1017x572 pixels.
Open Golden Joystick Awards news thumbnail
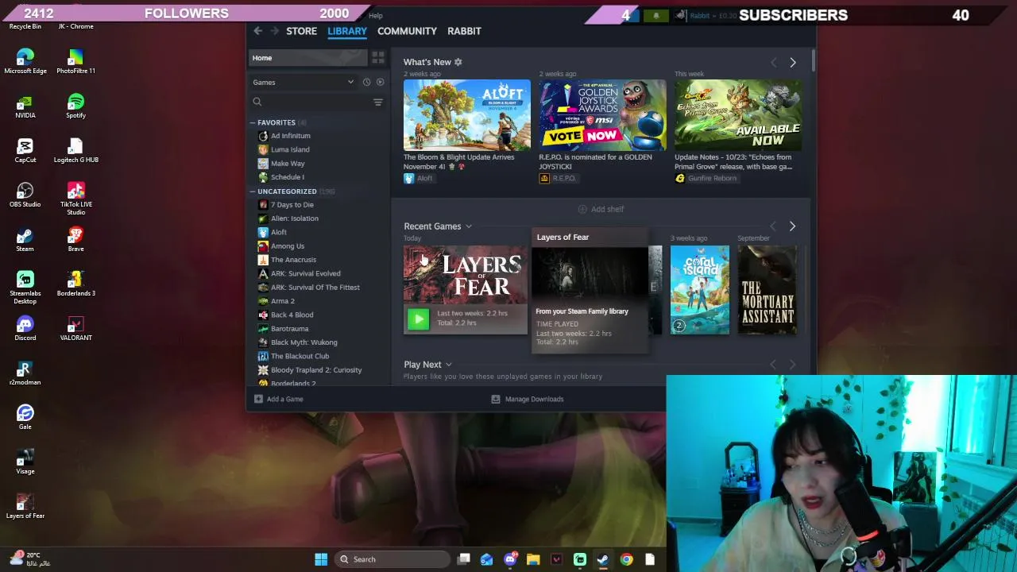[602, 115]
